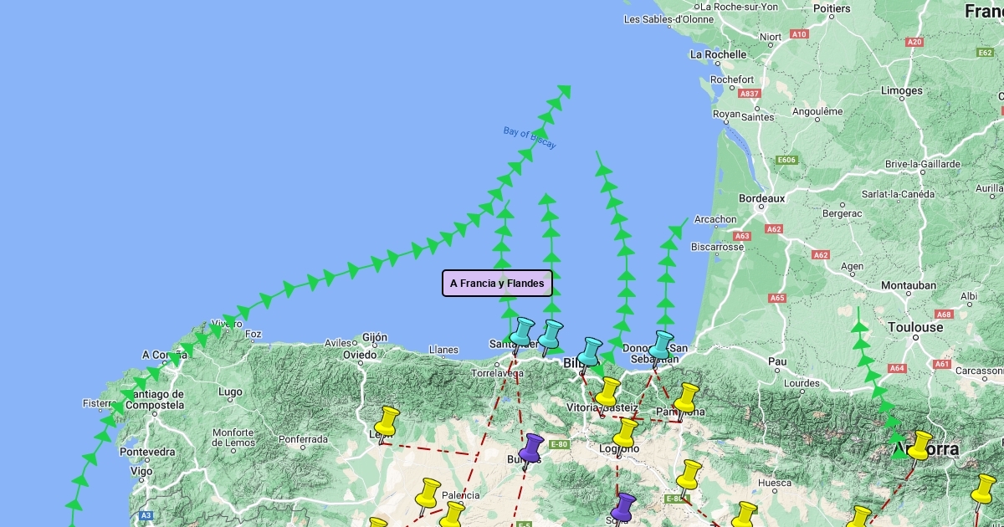Select the Arcachon label
Screen dimensions: 1004x527
715,220
